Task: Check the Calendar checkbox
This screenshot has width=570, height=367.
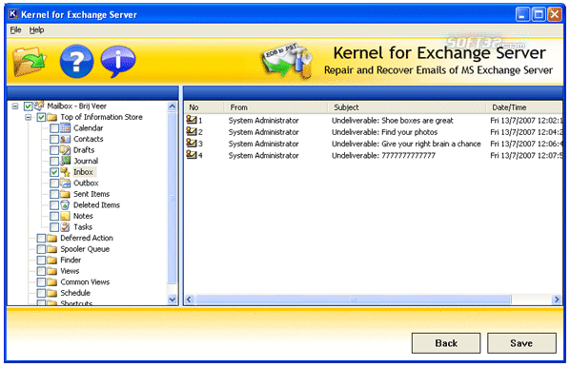Action: coord(54,128)
